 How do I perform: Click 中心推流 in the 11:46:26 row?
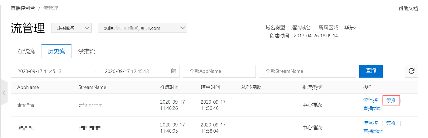pos(312,105)
